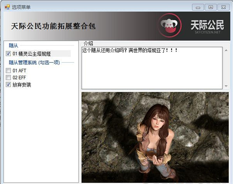Viewport: 233px width, 184px height.
Task: Uncheck the 放弃安装 checkbox
Action: (8, 84)
